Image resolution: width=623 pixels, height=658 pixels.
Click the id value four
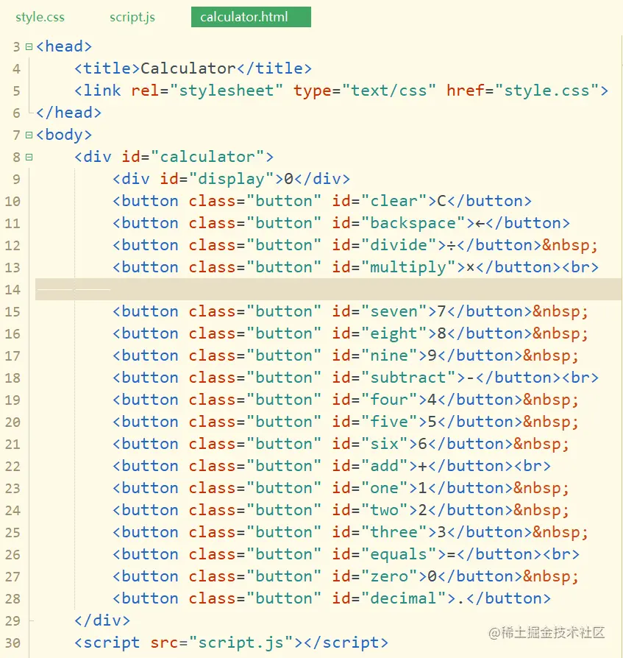coord(388,400)
